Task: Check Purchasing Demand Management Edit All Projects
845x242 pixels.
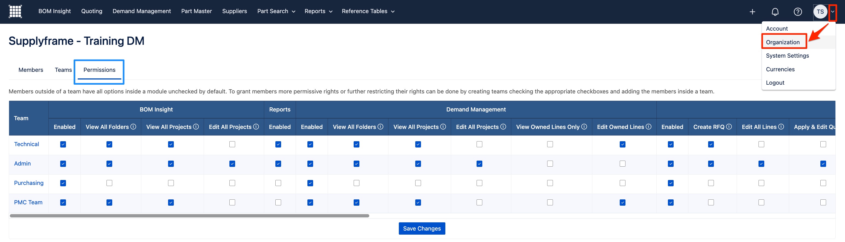Action: tap(479, 183)
